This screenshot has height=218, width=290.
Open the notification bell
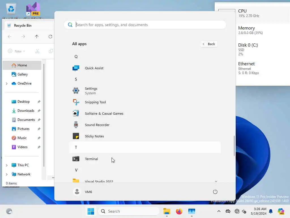tap(271, 211)
